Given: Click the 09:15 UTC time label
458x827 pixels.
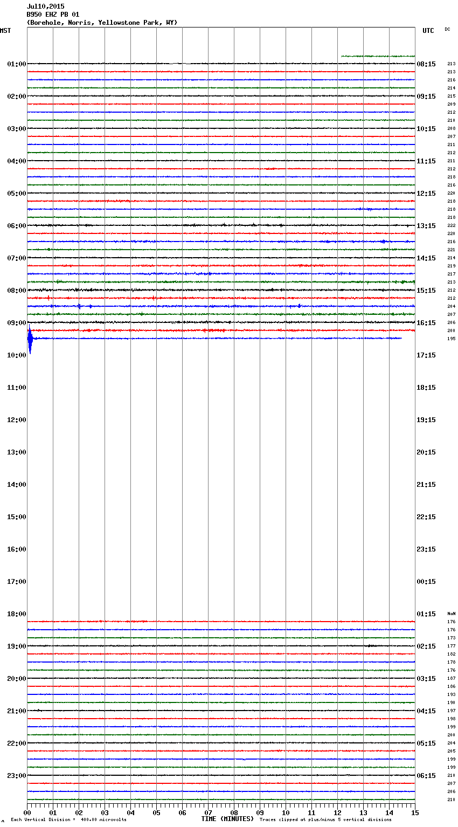Looking at the screenshot, I should (x=426, y=97).
